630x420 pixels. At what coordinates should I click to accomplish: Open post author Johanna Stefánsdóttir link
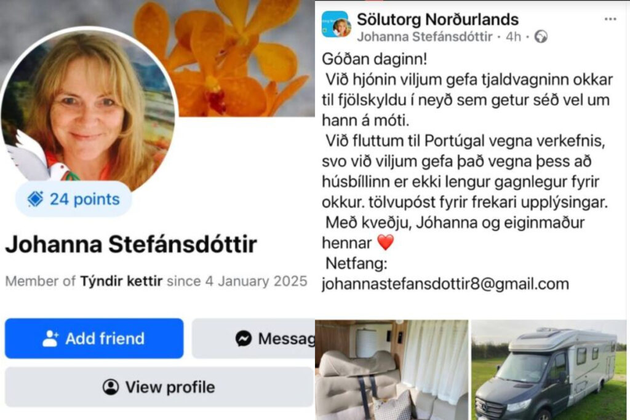click(425, 36)
